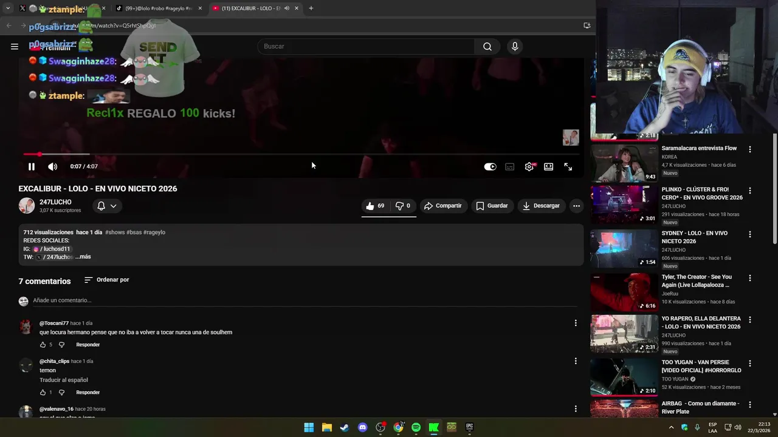Open options for @chita_clips's comment
Image resolution: width=778 pixels, height=437 pixels.
click(x=576, y=361)
